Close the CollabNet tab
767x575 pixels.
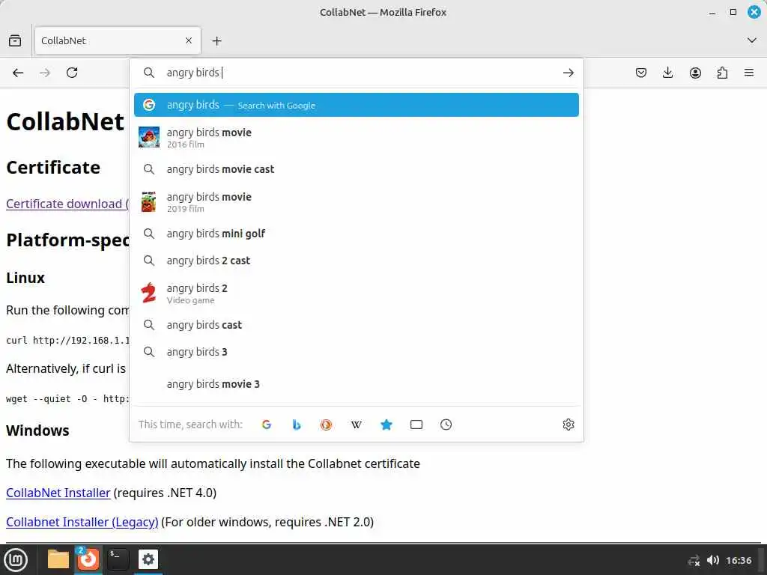click(188, 40)
